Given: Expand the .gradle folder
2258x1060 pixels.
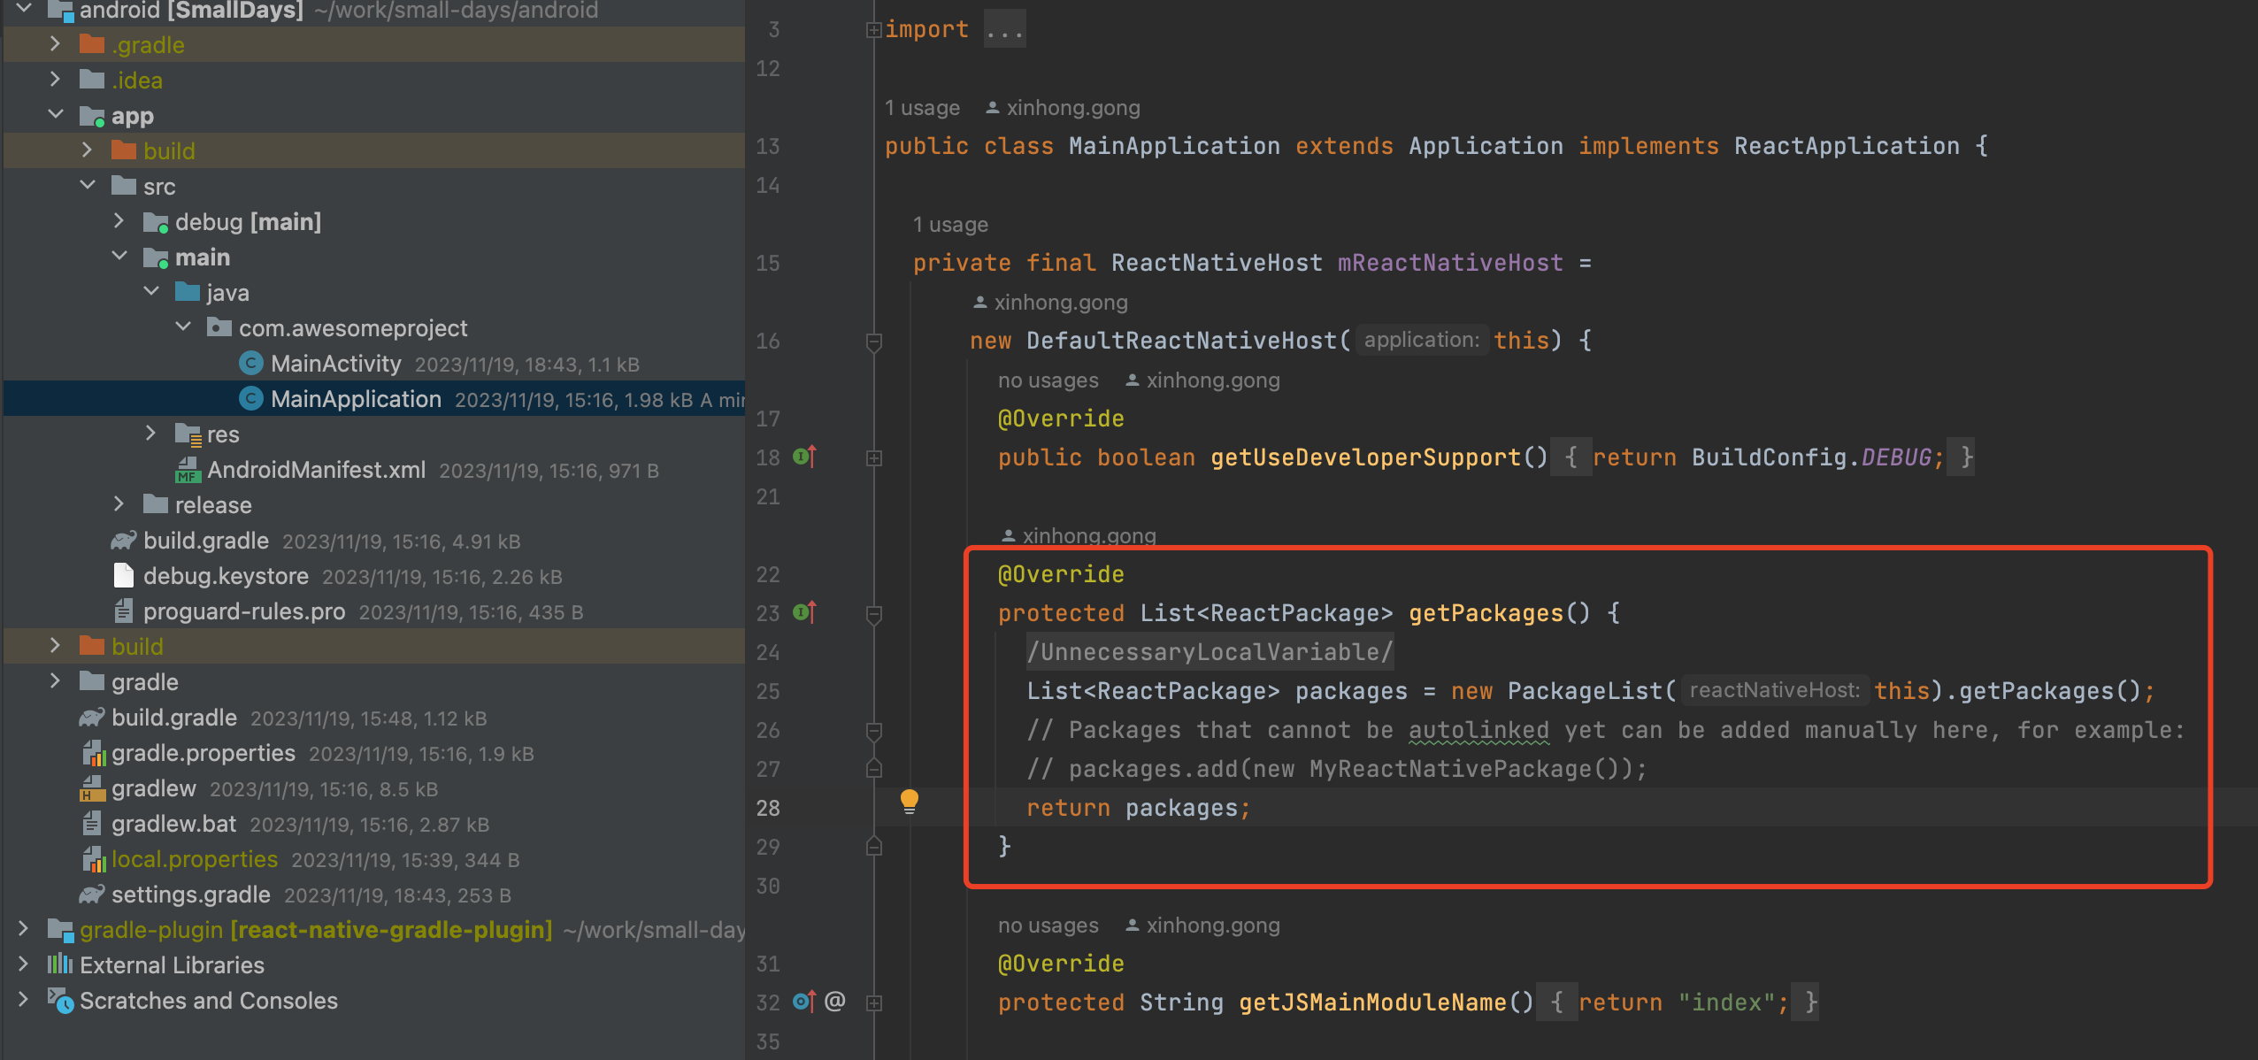Looking at the screenshot, I should (55, 43).
